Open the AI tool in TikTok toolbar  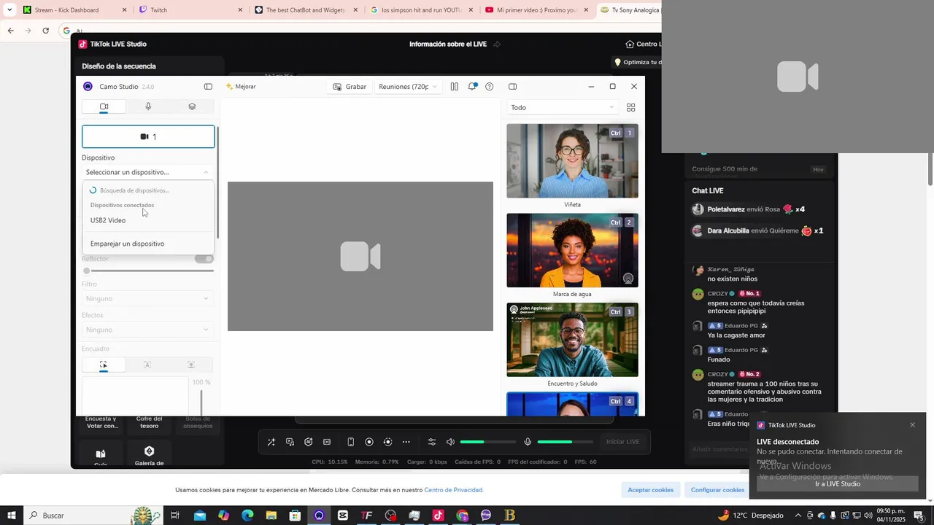[x=309, y=442]
